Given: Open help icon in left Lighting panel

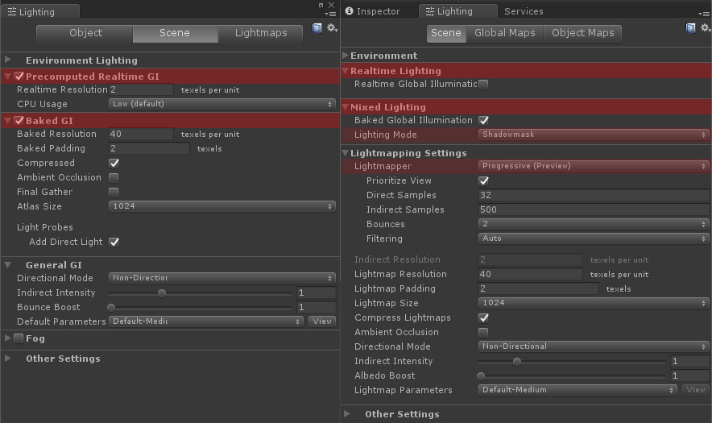Looking at the screenshot, I should [317, 28].
